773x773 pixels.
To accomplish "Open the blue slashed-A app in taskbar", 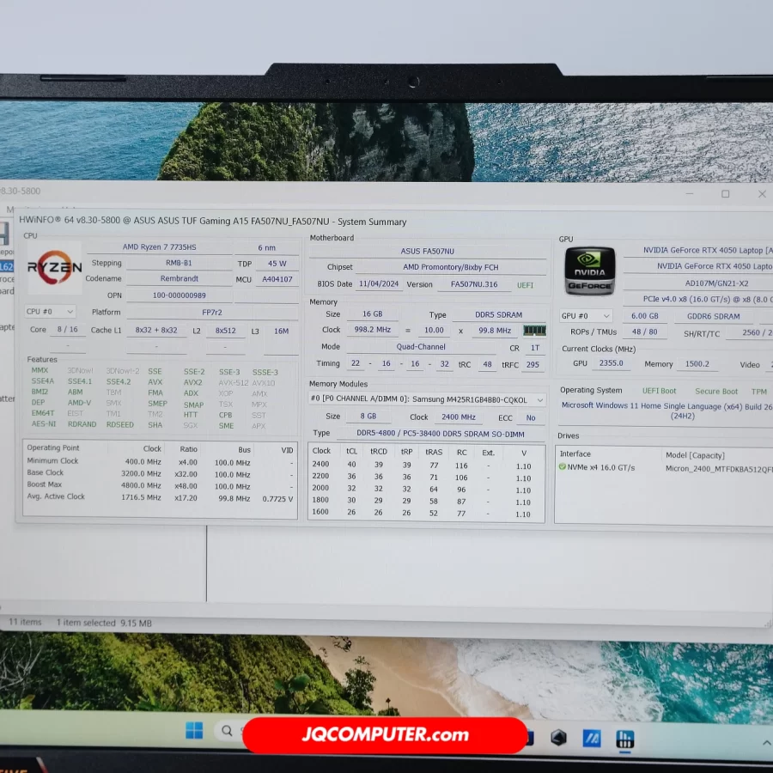I will (x=592, y=738).
